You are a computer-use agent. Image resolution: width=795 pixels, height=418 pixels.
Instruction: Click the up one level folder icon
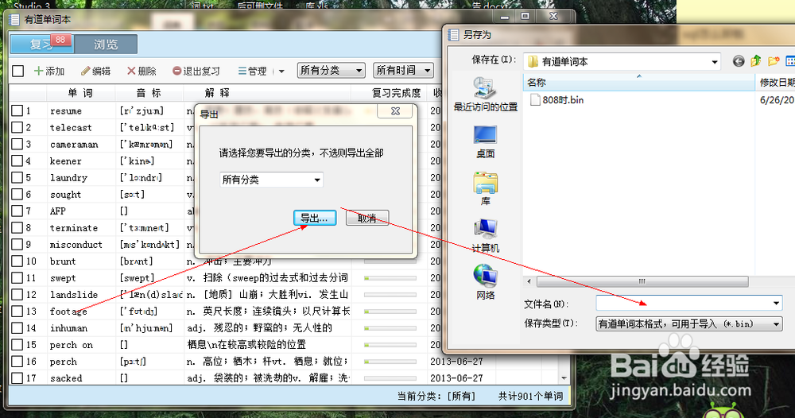[756, 61]
